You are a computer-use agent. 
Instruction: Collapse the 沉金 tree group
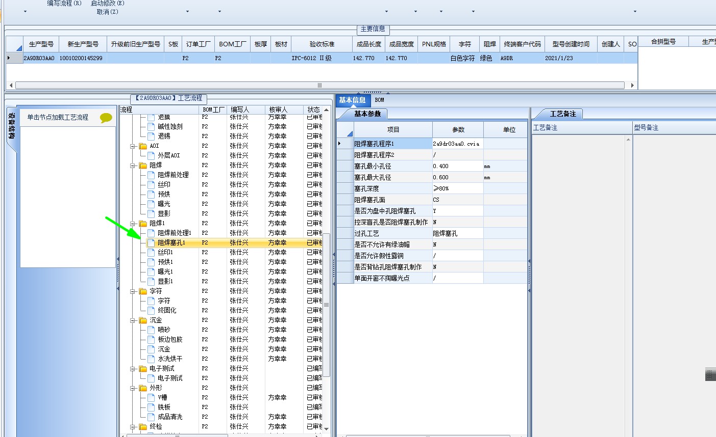click(133, 321)
